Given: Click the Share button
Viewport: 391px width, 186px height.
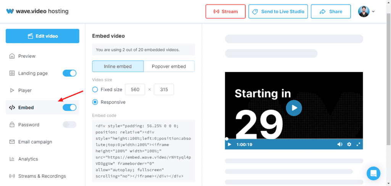Looking at the screenshot, I should click(331, 11).
